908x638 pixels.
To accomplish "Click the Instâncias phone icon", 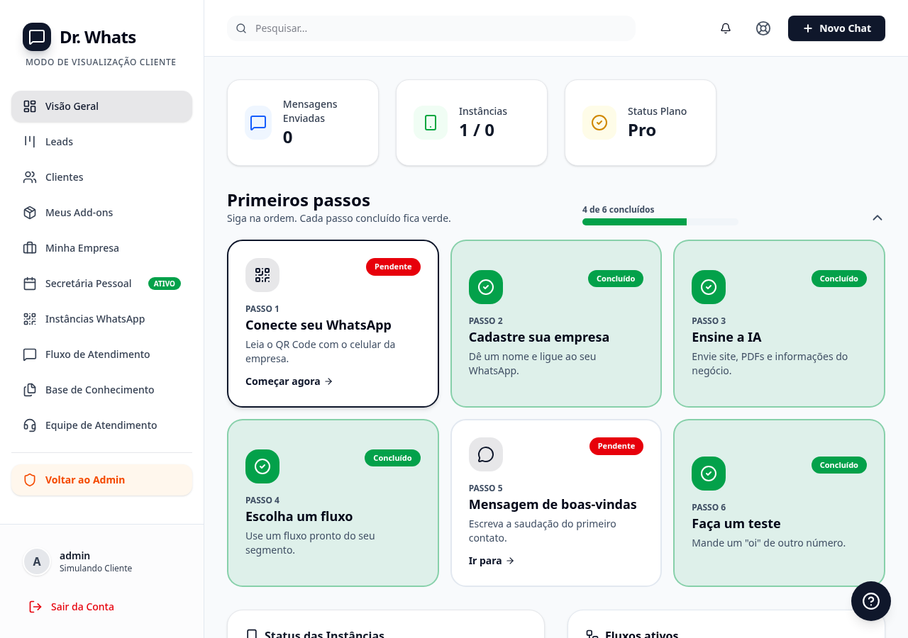I will (431, 123).
